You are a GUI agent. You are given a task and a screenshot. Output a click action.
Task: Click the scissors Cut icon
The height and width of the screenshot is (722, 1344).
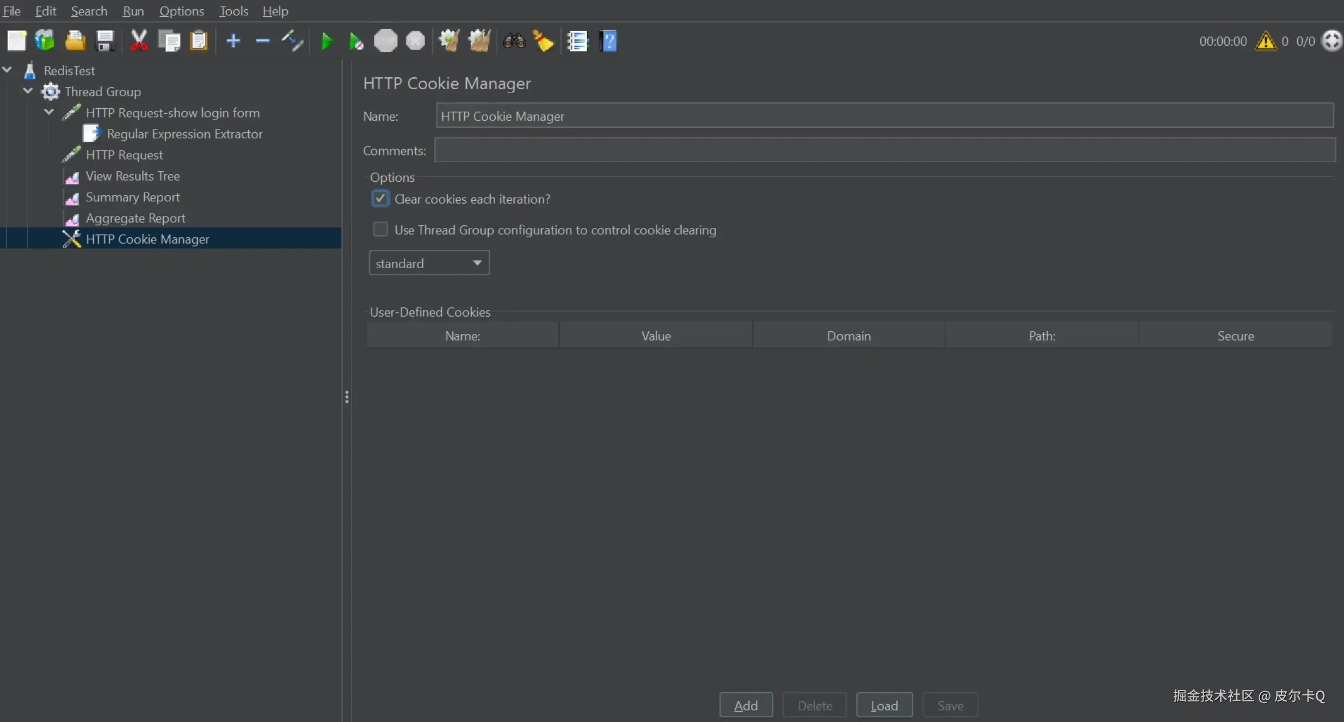click(139, 41)
